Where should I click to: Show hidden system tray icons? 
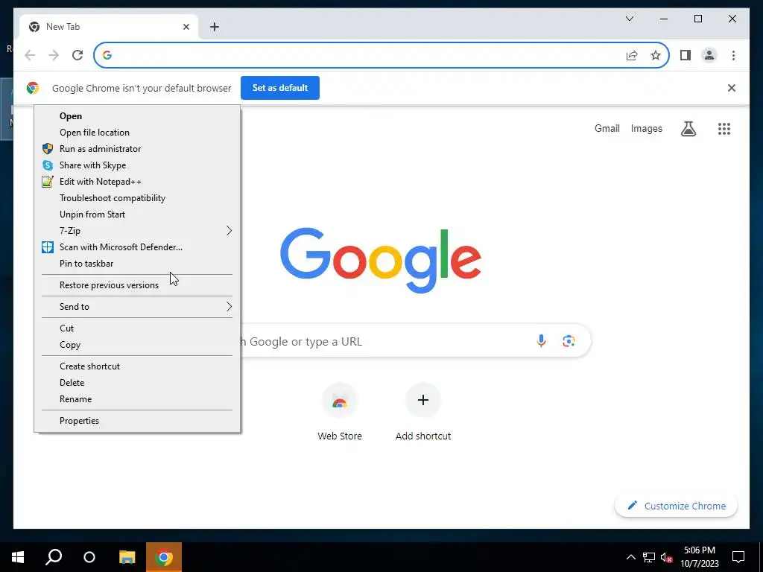[x=630, y=557]
